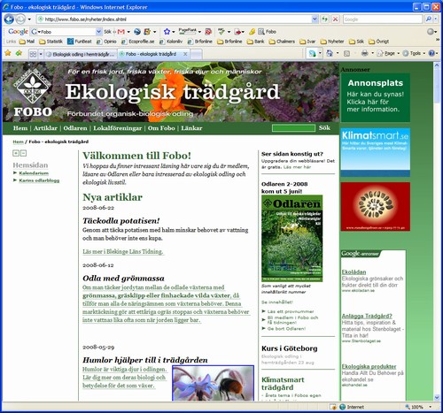Click the Refresh page icon
The width and height of the screenshot is (443, 413).
point(325,19)
